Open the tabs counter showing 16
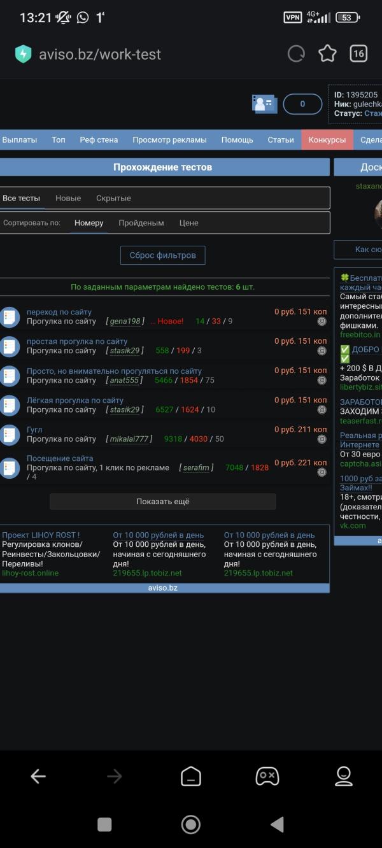Viewport: 382px width, 848px height. tap(358, 53)
